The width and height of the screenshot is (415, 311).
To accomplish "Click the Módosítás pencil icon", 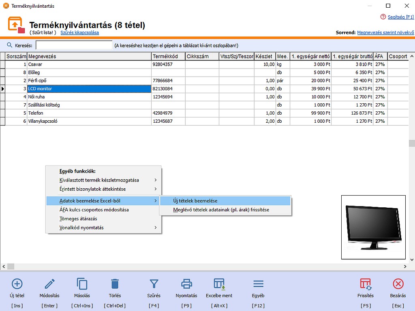I will point(49,284).
